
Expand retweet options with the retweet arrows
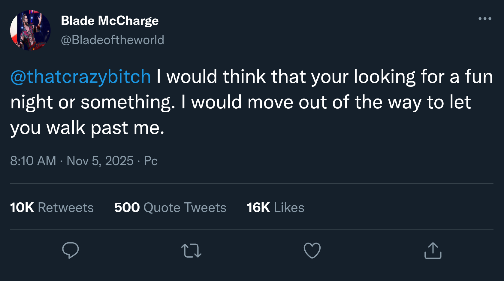click(x=191, y=251)
